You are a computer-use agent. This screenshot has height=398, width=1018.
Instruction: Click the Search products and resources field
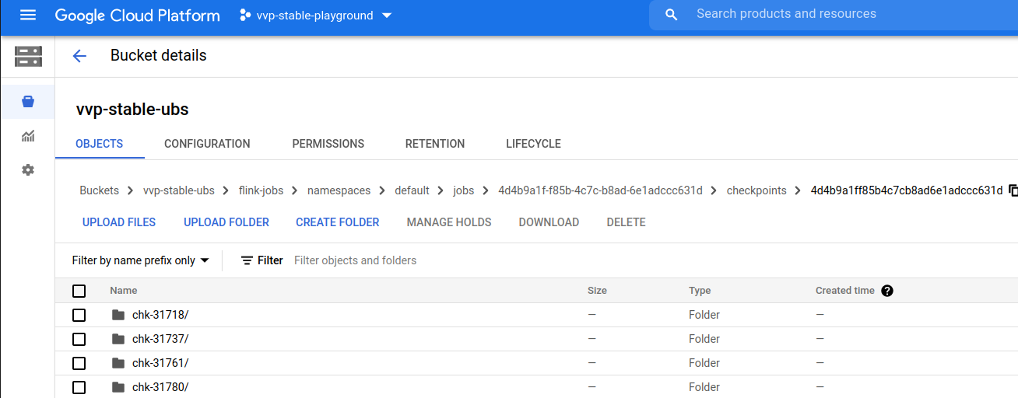tap(834, 15)
